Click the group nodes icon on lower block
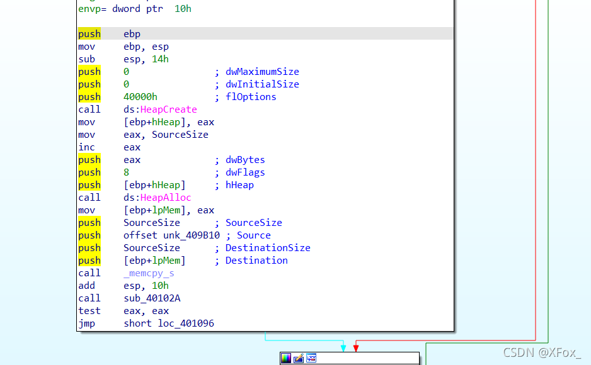Screen dimensions: 591x365 pos(311,358)
